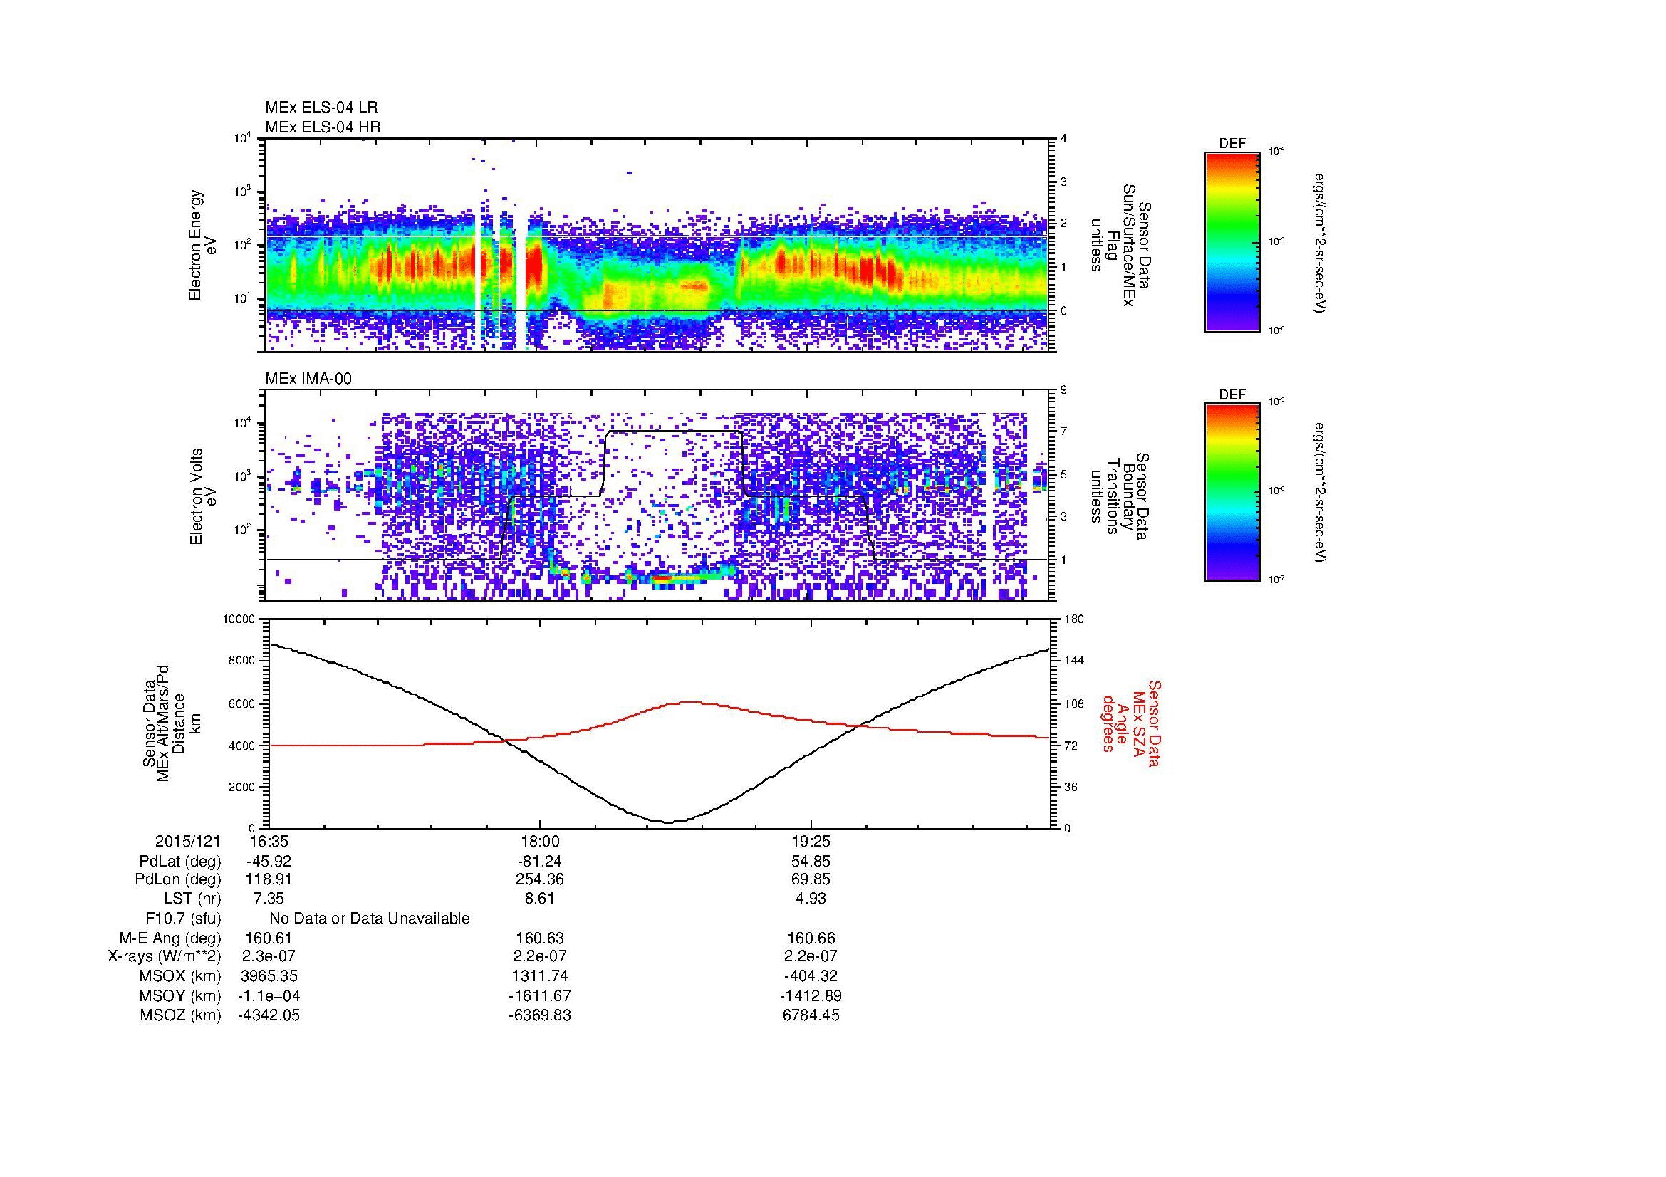Click the 'LST (hr)' row label

point(192,899)
